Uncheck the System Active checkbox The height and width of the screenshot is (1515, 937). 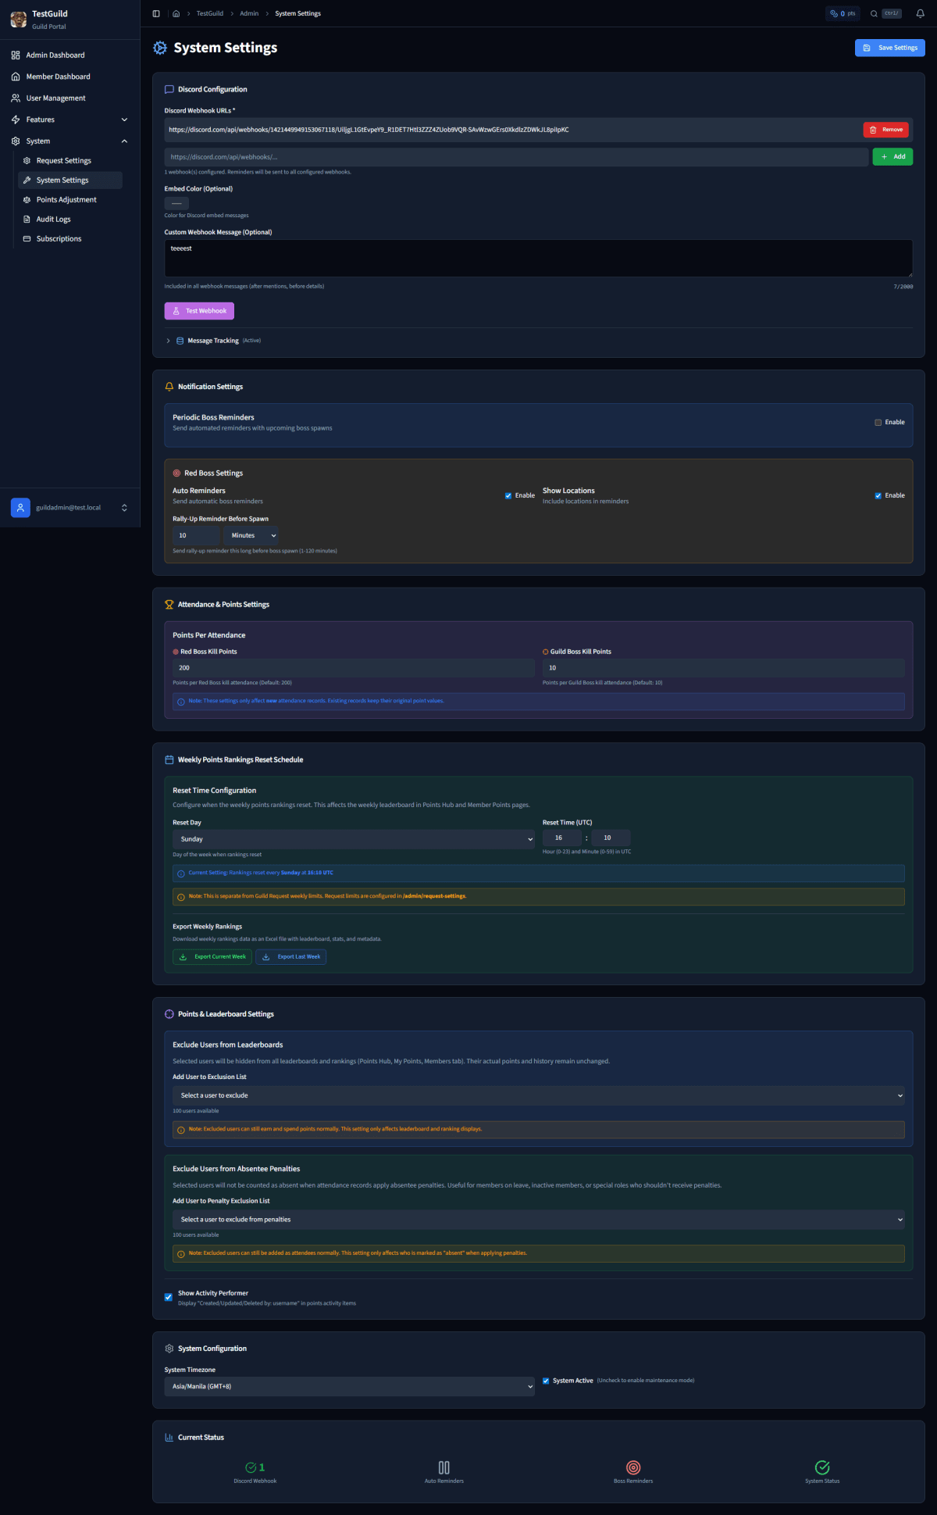coord(546,1381)
